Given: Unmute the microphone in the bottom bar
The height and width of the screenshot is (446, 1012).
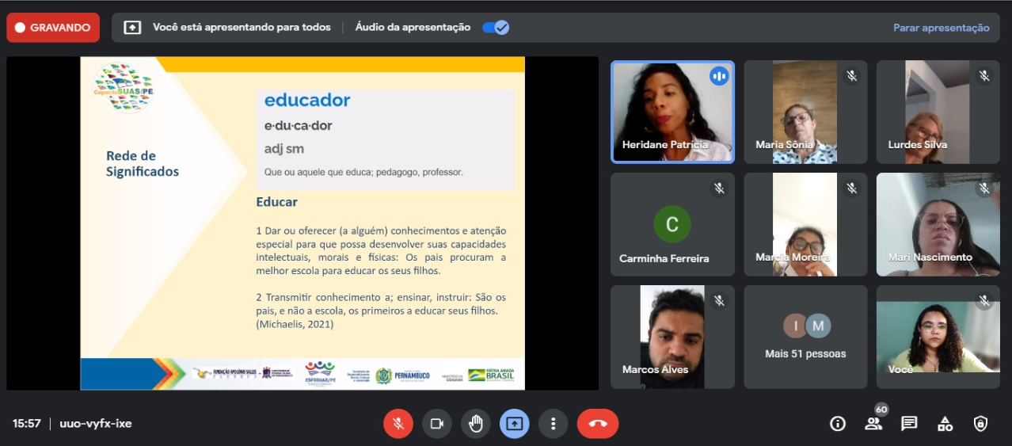Looking at the screenshot, I should click(398, 424).
